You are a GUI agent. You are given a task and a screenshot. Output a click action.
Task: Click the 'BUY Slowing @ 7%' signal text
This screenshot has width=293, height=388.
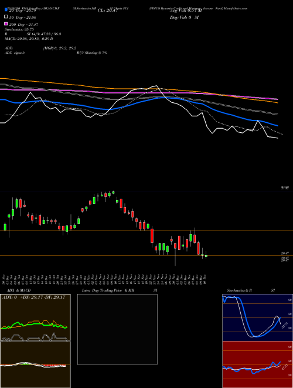[x=92, y=53]
